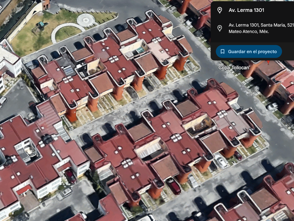Click the dark red car parked near bottom center
Image resolution: width=294 pixels, height=221 pixels.
[174, 186]
